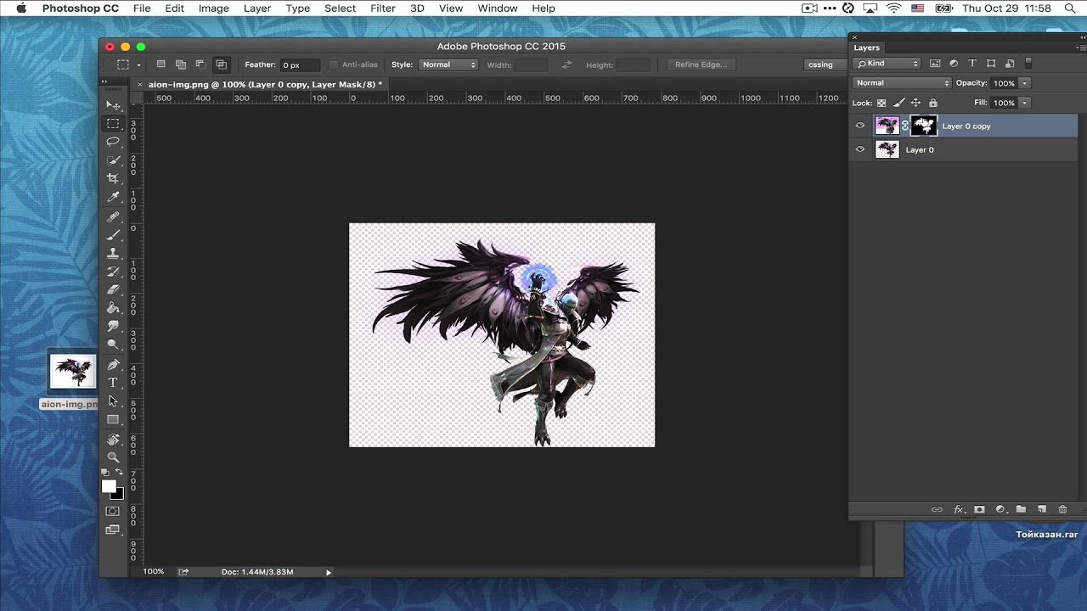Create a new adjustment layer
The image size is (1087, 611).
(x=1000, y=509)
